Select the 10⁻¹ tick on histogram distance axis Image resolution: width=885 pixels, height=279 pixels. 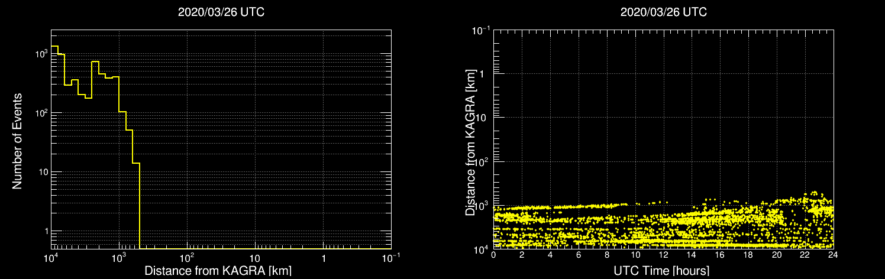click(x=390, y=258)
